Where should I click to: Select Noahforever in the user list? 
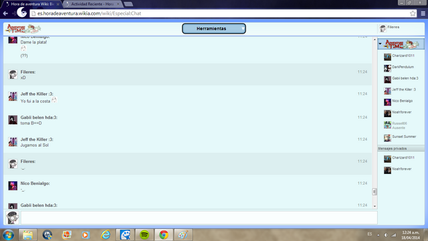(401, 113)
